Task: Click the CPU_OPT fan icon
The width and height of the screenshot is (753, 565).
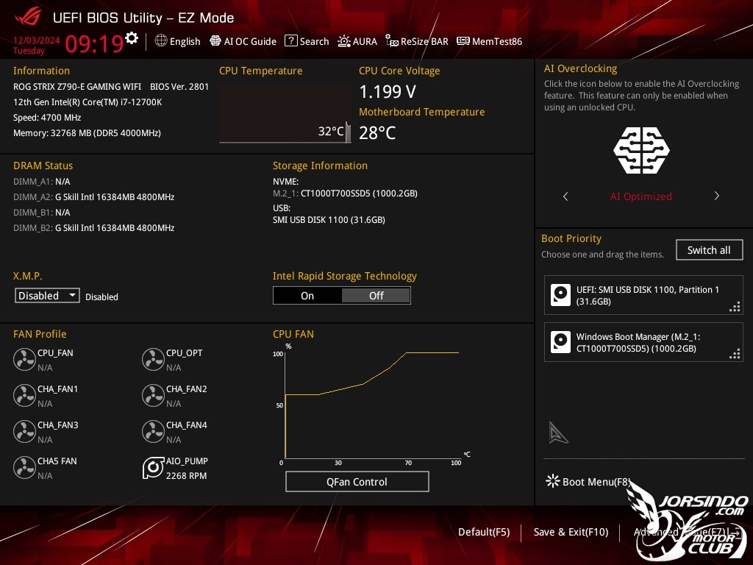Action: coord(153,359)
